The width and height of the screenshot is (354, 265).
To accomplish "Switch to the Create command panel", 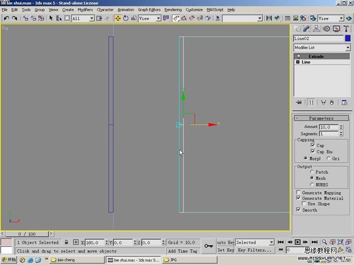I will point(296,29).
